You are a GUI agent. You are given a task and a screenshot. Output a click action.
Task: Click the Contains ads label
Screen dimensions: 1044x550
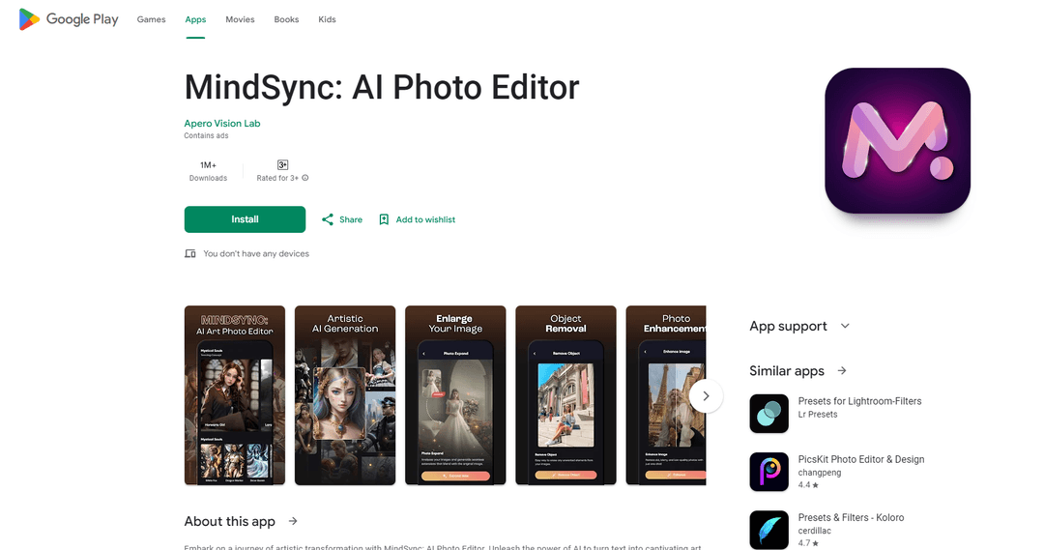point(206,135)
